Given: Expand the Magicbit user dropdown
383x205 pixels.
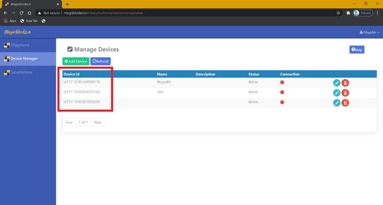Looking at the screenshot, I should [369, 32].
